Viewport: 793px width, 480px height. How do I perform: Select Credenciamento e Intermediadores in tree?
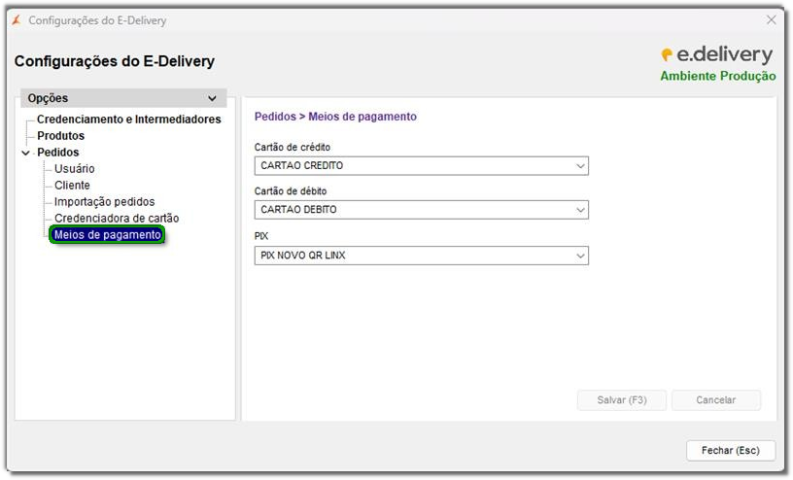pyautogui.click(x=129, y=120)
